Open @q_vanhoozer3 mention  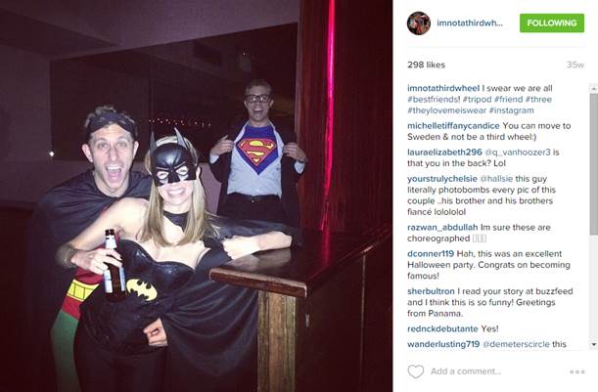coord(518,152)
